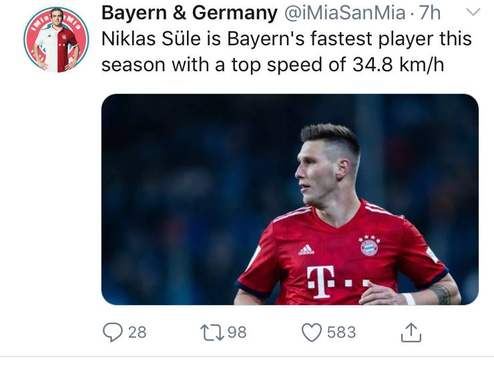494x369 pixels.
Task: Expand the tweet options chevron
Action: click(x=473, y=12)
